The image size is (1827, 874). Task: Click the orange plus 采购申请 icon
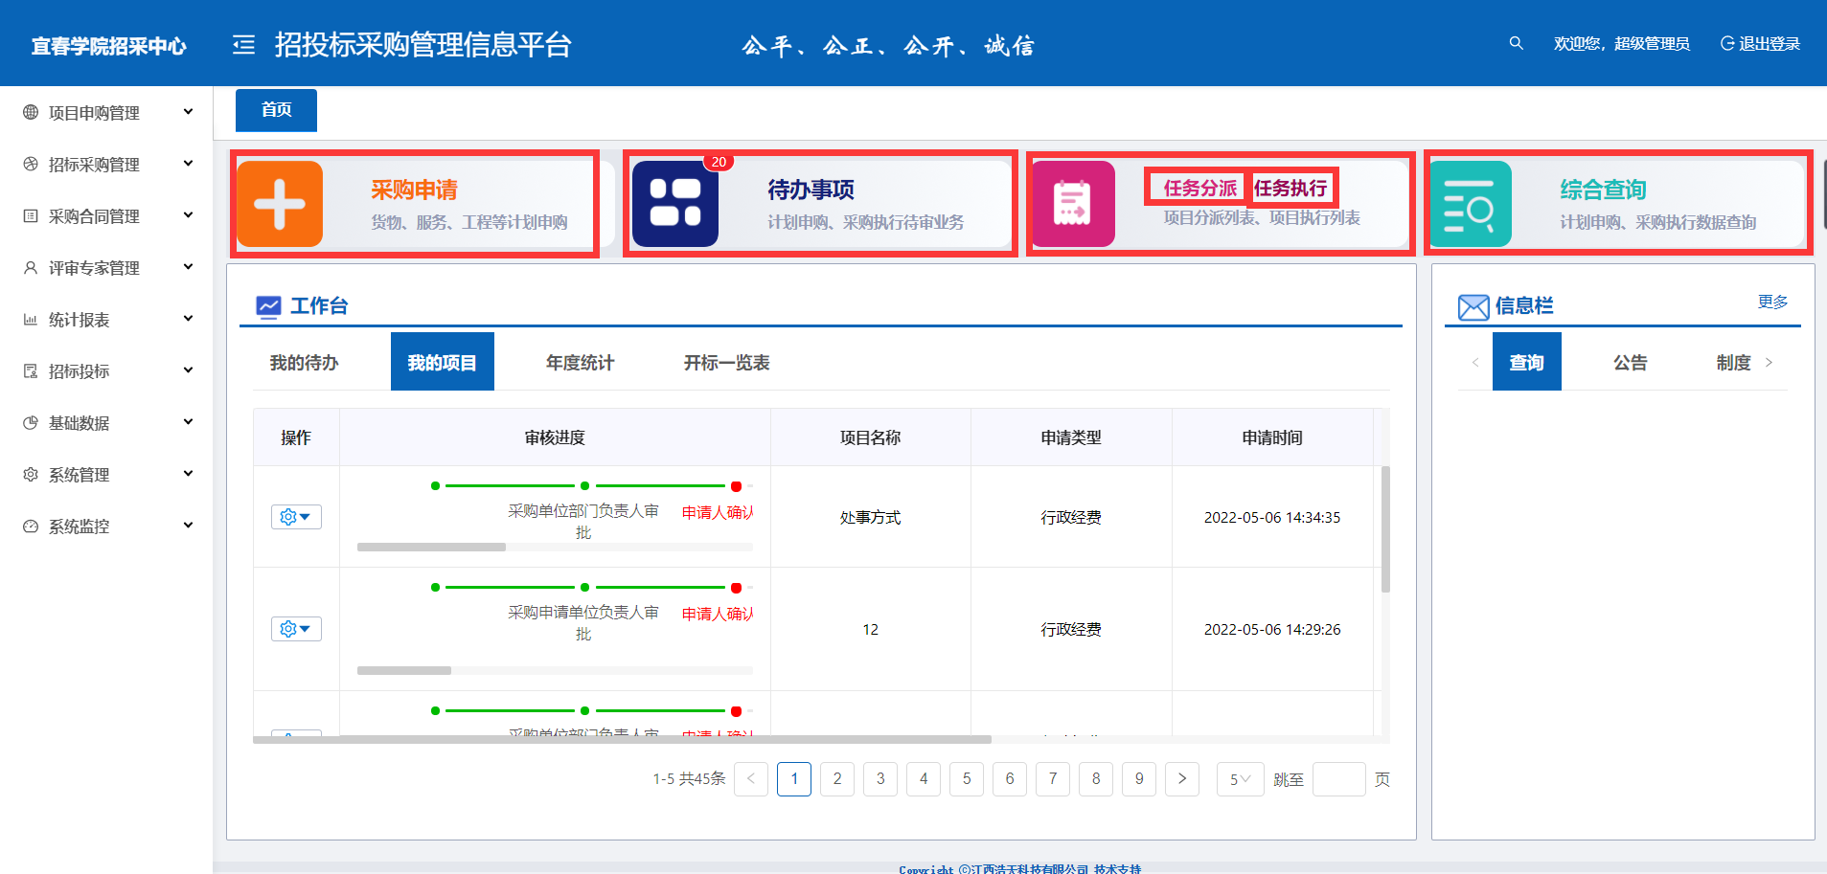tap(280, 204)
